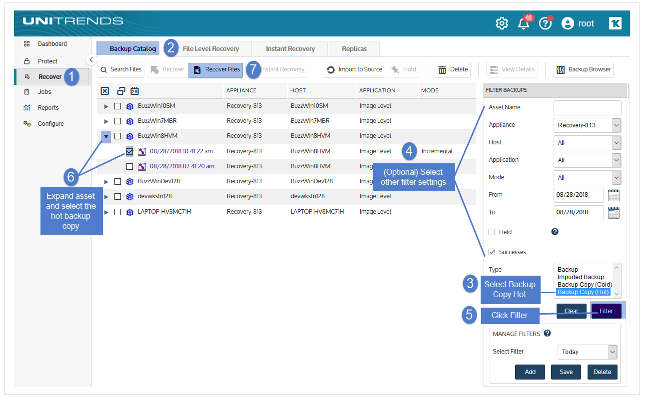The image size is (653, 406).
Task: Open the Backup Browser
Action: [583, 69]
